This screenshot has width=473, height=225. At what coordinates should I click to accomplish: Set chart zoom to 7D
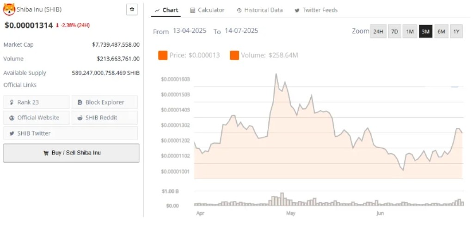pos(394,31)
